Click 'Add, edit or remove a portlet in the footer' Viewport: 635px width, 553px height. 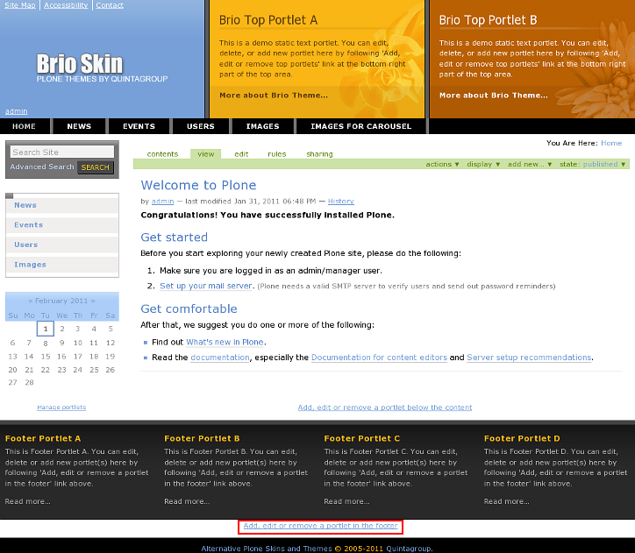320,526
